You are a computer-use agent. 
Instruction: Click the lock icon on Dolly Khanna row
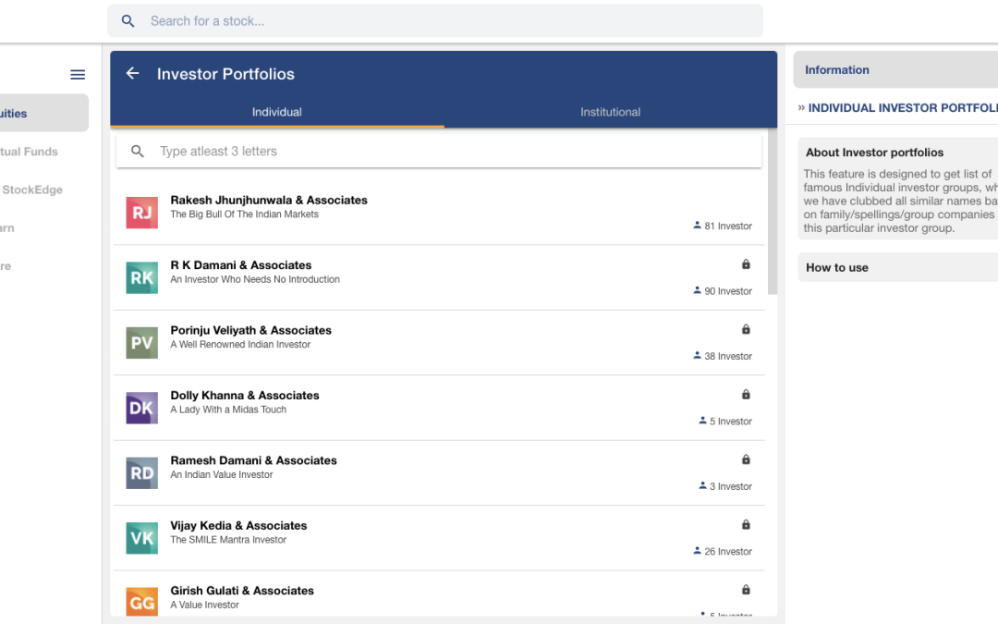(746, 394)
